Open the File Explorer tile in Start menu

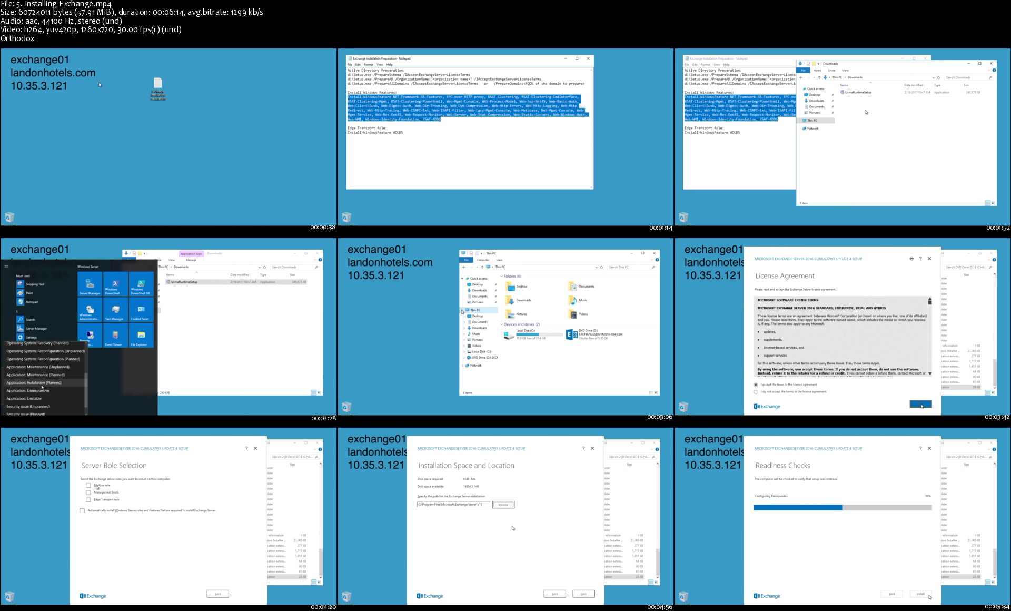coord(141,336)
